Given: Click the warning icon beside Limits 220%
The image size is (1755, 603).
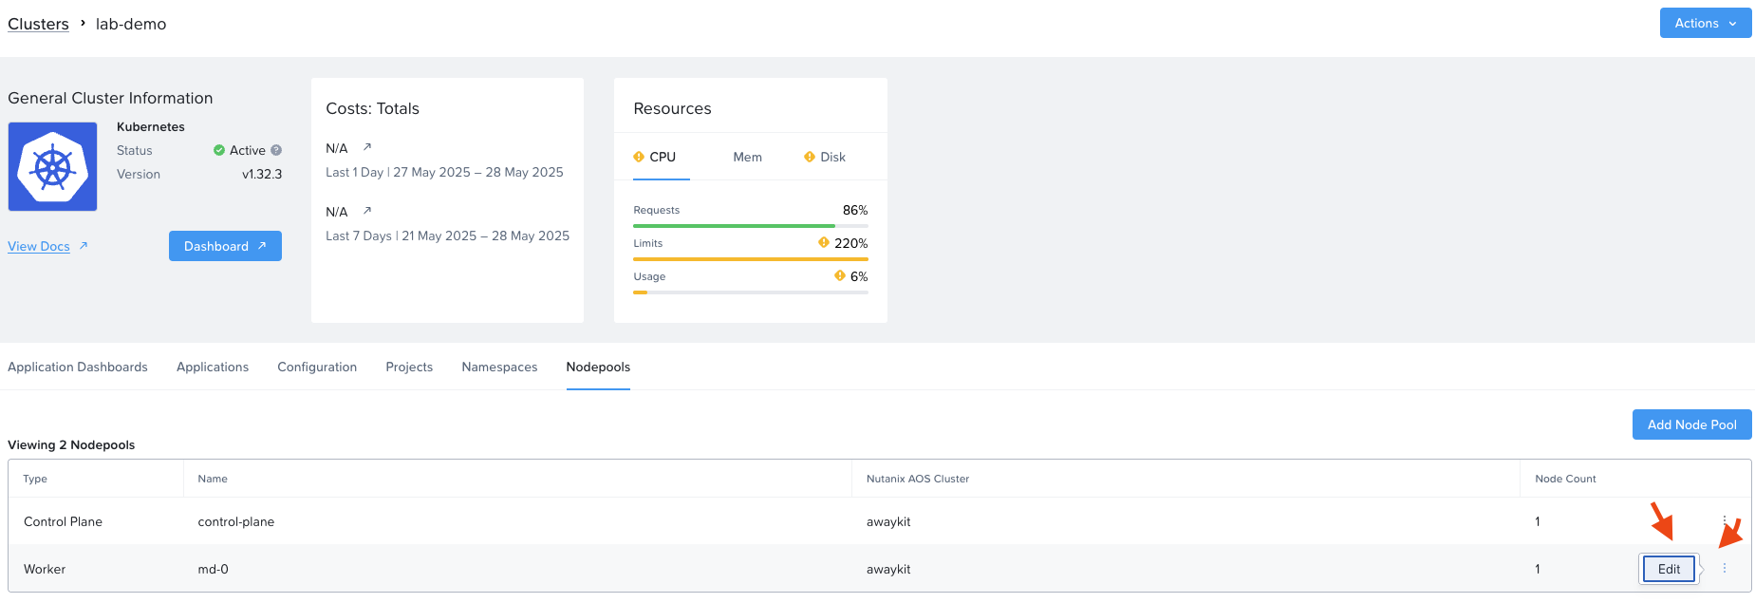Looking at the screenshot, I should click(824, 243).
